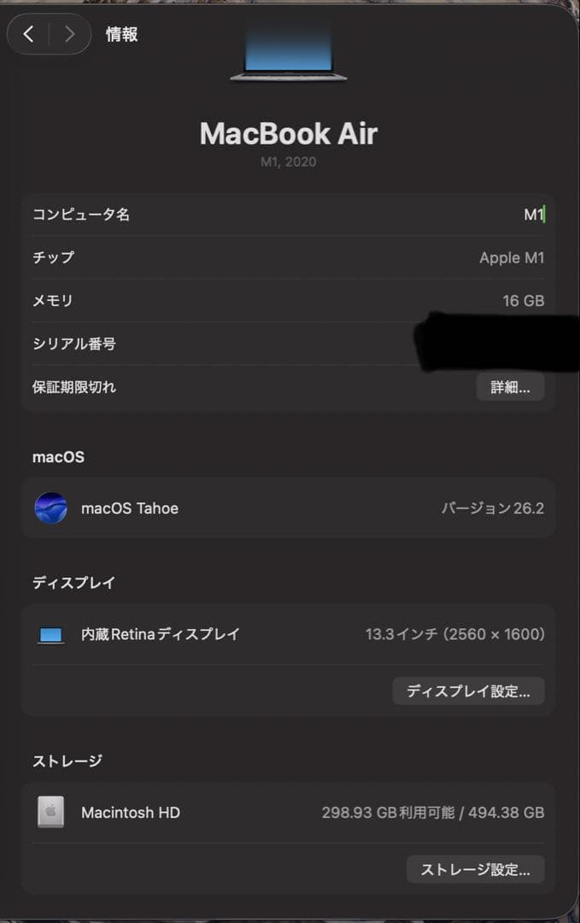Select the バージョン 26.2 text

493,508
